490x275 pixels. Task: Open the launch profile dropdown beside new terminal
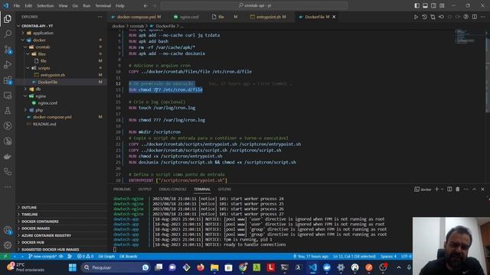pos(442,189)
